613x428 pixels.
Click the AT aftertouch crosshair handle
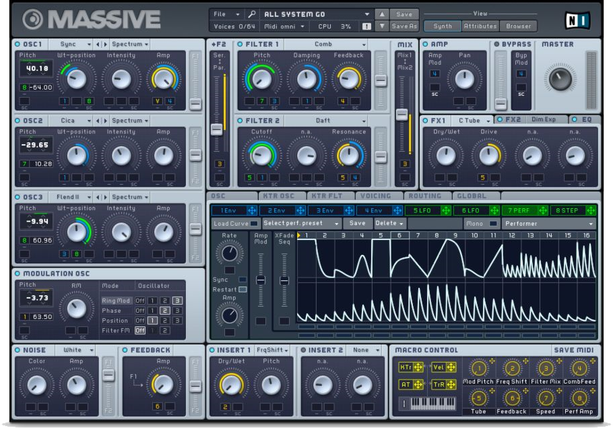pos(418,385)
